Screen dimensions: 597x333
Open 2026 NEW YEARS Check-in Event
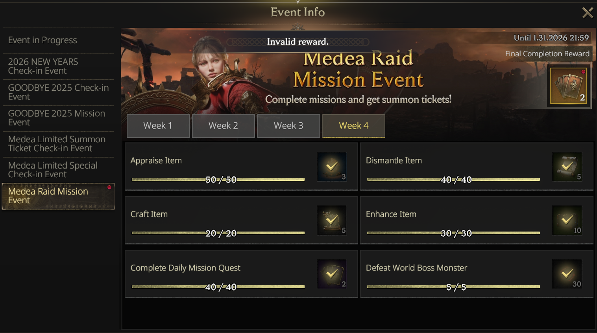pyautogui.click(x=58, y=66)
